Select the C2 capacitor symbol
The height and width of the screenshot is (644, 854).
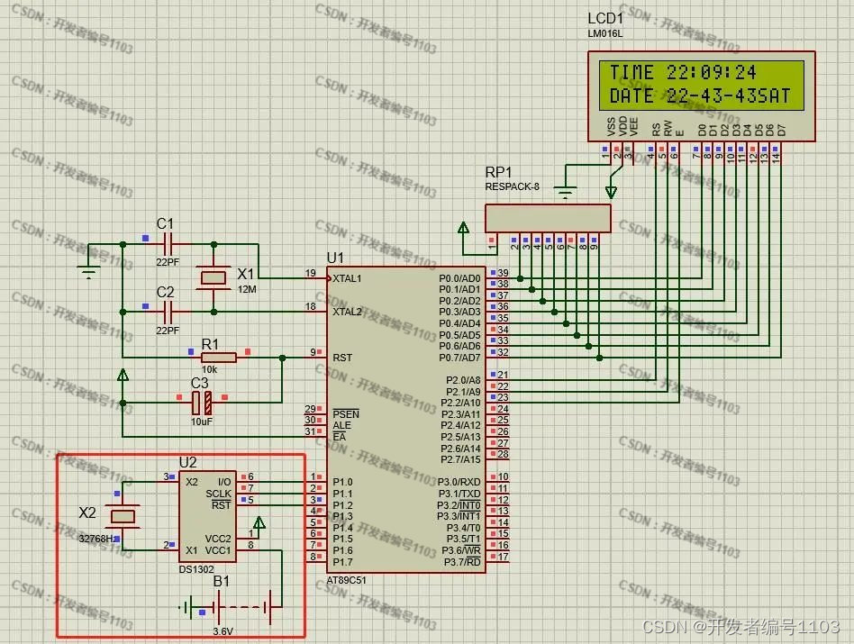click(168, 312)
